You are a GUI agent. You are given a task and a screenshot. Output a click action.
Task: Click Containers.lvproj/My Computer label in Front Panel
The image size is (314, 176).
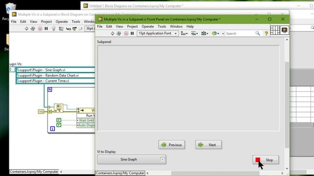(120, 173)
